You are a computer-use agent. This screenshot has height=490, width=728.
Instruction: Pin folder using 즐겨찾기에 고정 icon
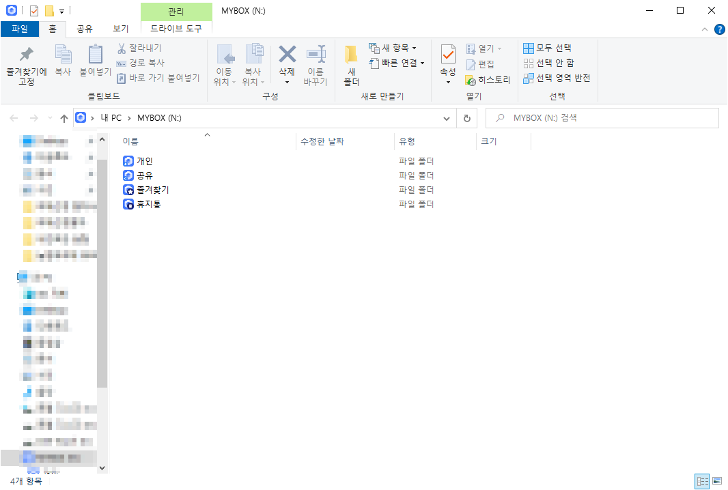[x=25, y=63]
